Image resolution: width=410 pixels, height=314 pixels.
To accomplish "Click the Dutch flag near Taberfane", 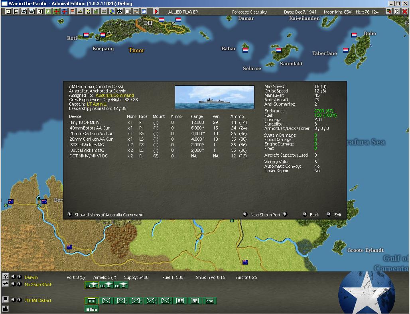I will [346, 50].
